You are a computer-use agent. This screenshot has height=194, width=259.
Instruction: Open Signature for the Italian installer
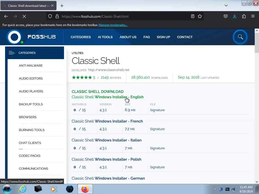pos(157,148)
